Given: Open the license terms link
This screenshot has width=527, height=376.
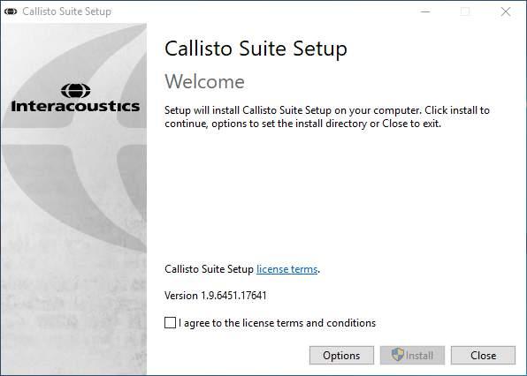Looking at the screenshot, I should pyautogui.click(x=287, y=269).
